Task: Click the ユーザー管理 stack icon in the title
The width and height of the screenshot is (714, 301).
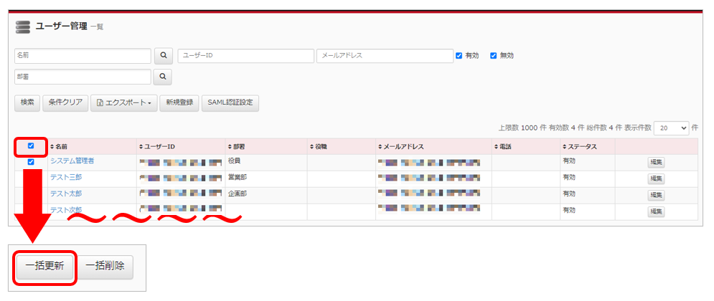Action: (23, 27)
